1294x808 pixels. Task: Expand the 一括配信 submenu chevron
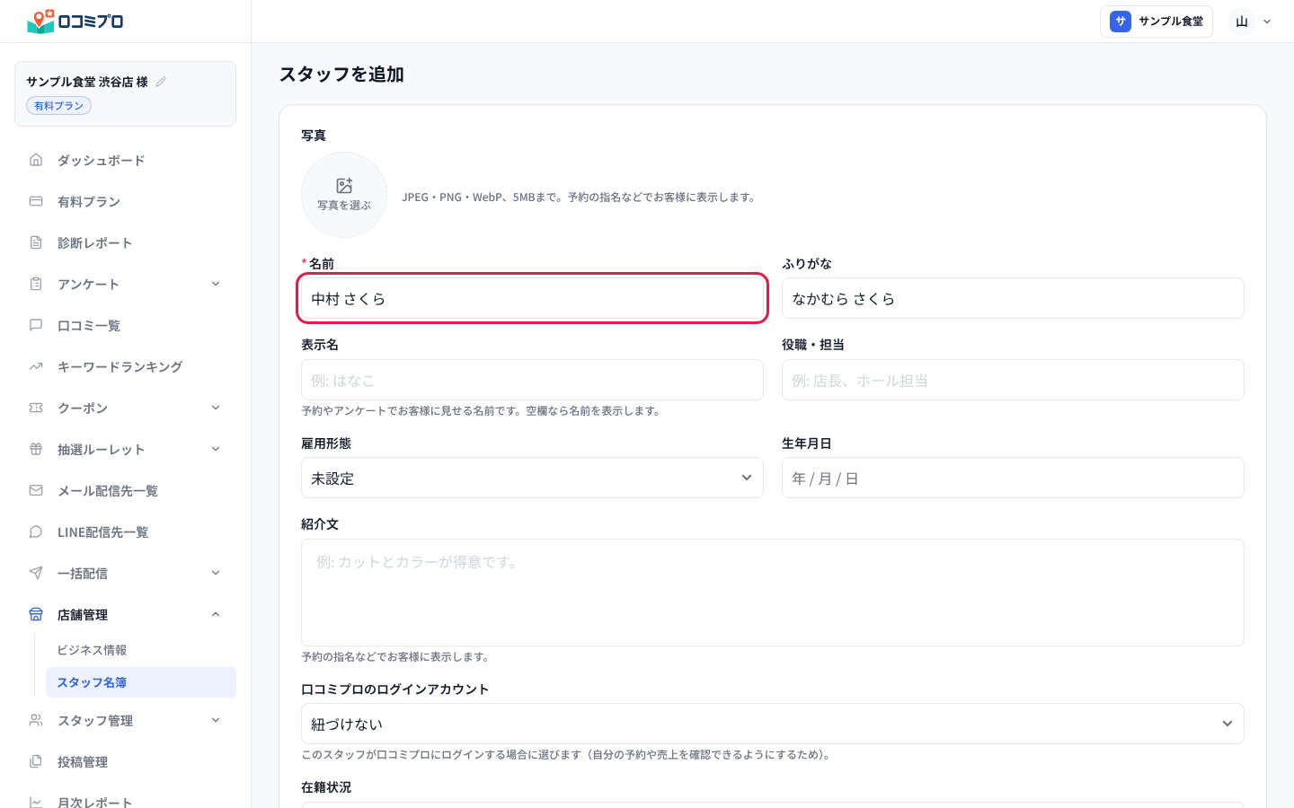(216, 573)
